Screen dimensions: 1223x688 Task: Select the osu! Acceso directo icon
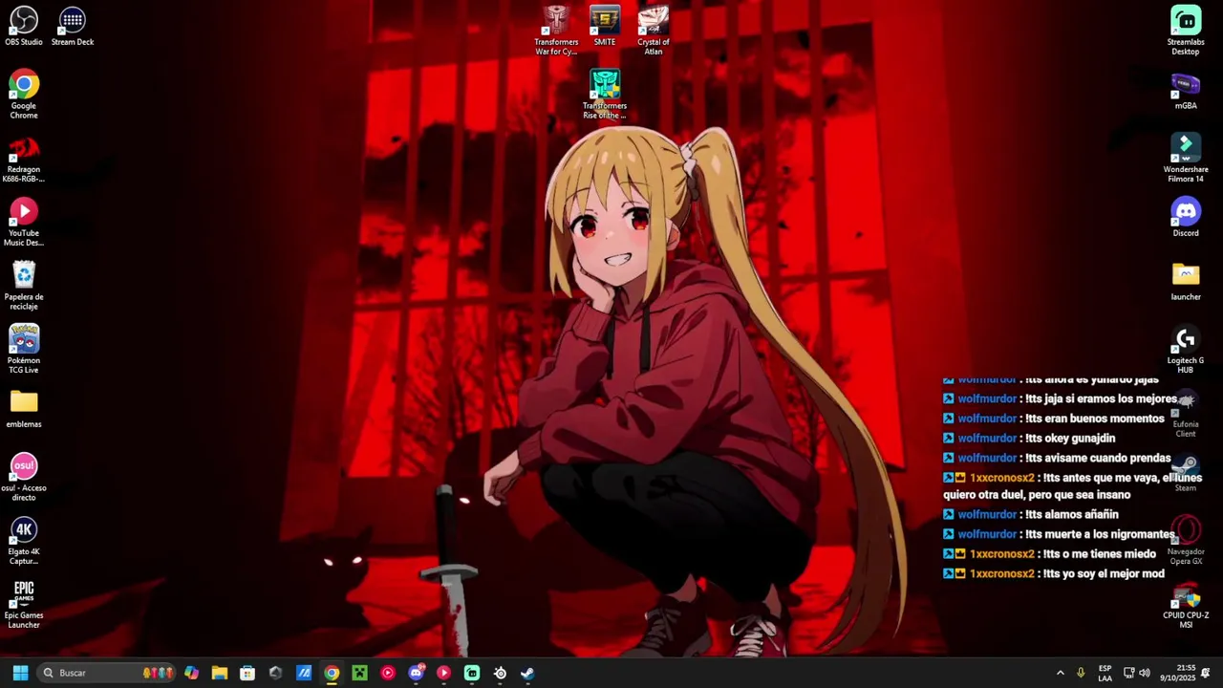point(24,478)
